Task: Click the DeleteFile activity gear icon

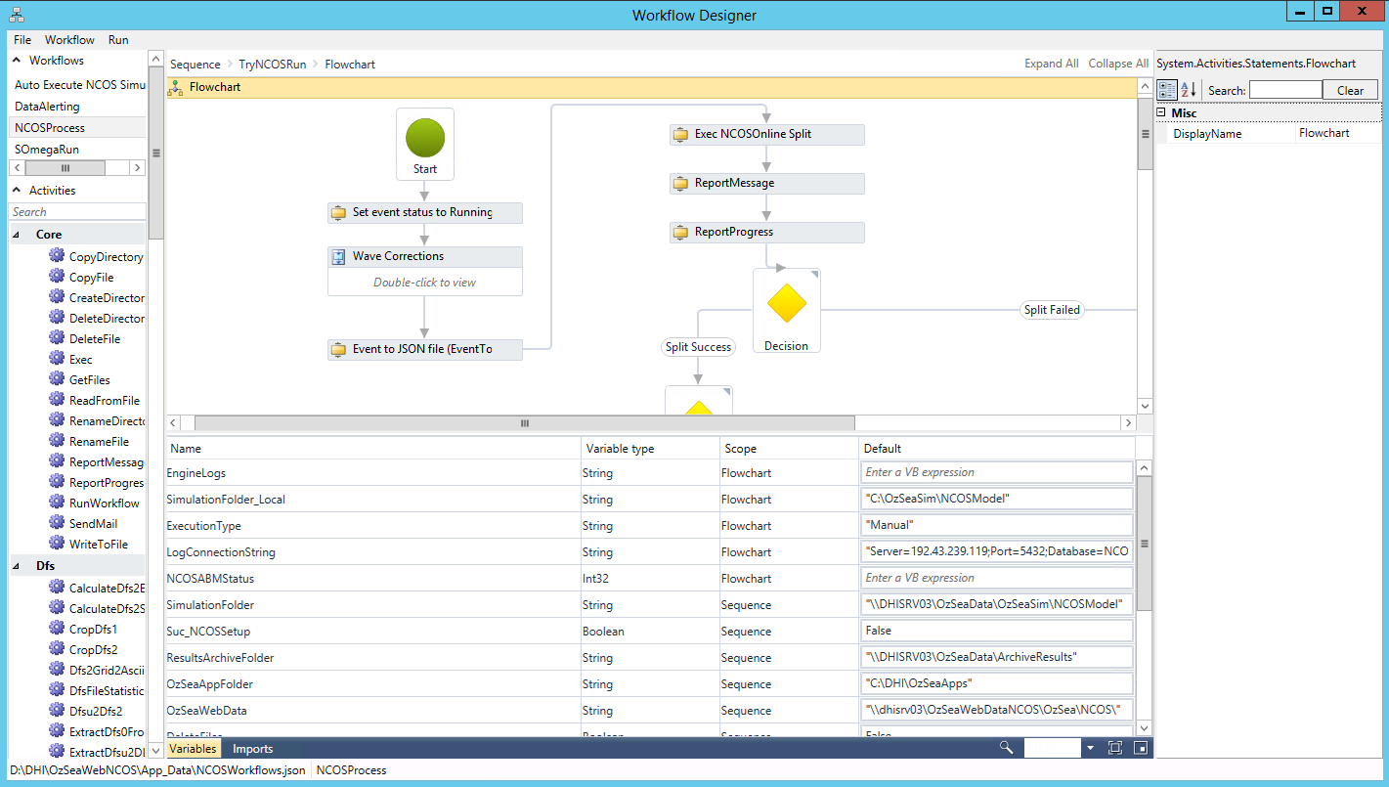Action: click(x=57, y=338)
